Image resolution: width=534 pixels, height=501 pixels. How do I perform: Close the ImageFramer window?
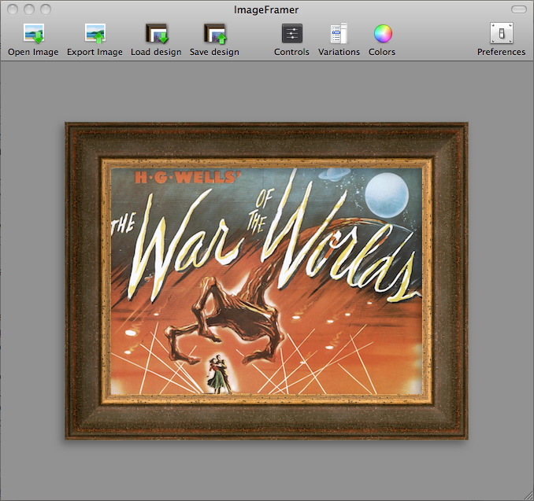click(13, 9)
